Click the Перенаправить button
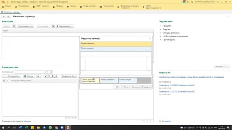 65,26
